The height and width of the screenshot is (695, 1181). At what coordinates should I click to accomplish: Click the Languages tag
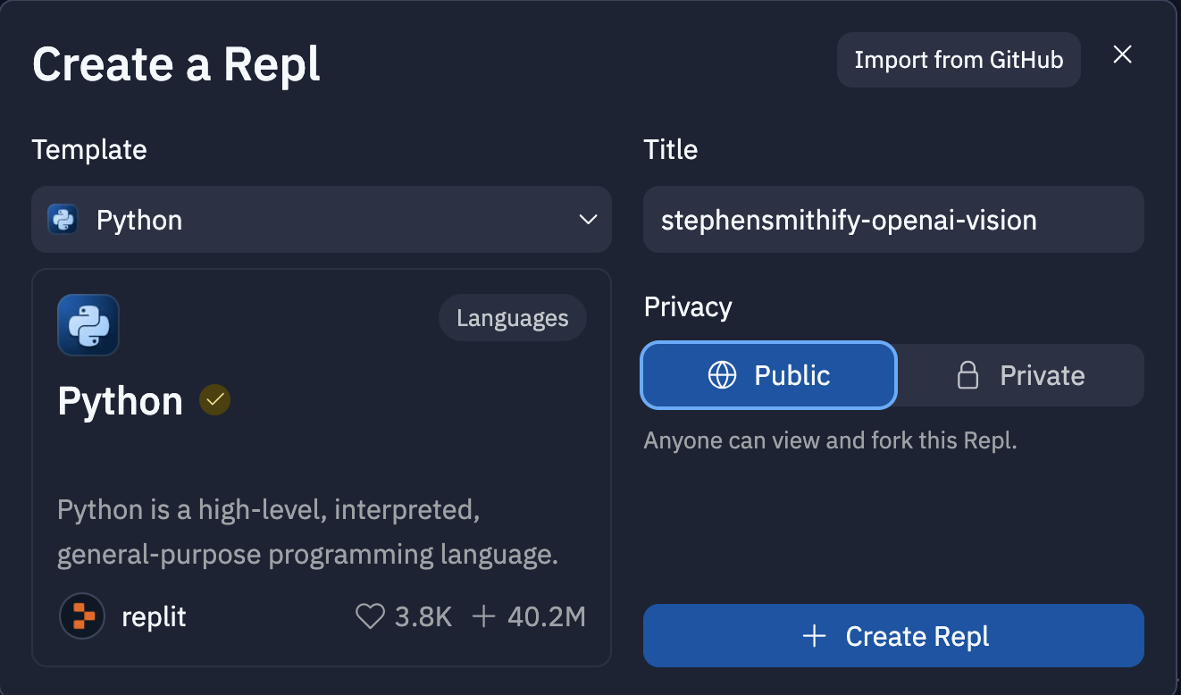click(513, 319)
